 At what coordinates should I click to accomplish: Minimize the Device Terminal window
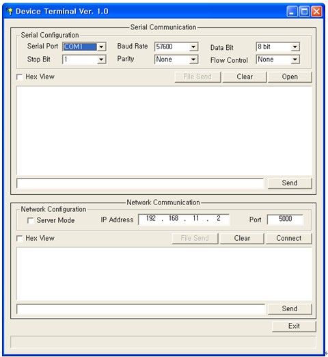click(x=292, y=12)
